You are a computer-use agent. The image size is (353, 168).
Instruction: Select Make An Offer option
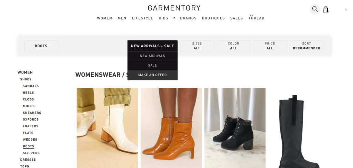[x=152, y=75]
